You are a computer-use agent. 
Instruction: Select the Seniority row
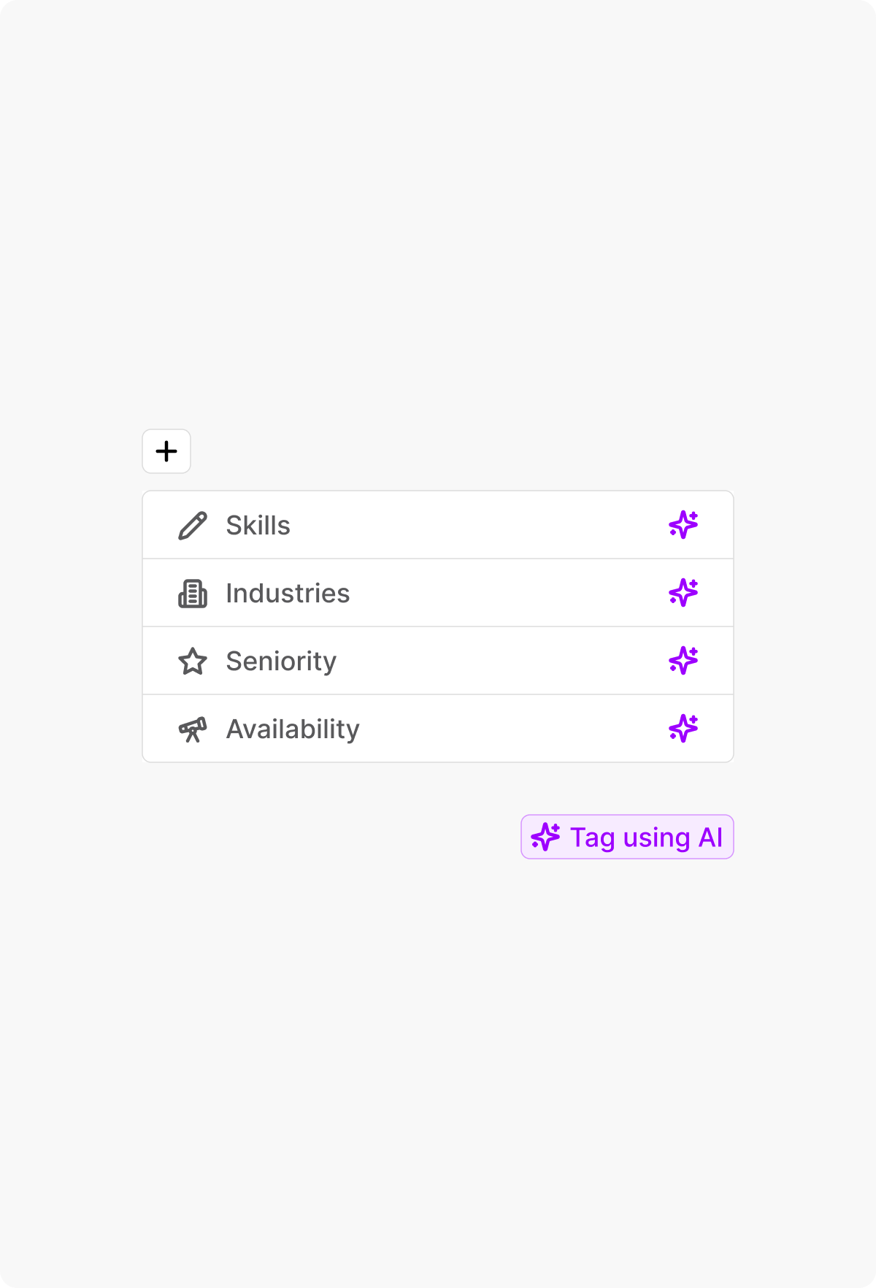click(438, 660)
